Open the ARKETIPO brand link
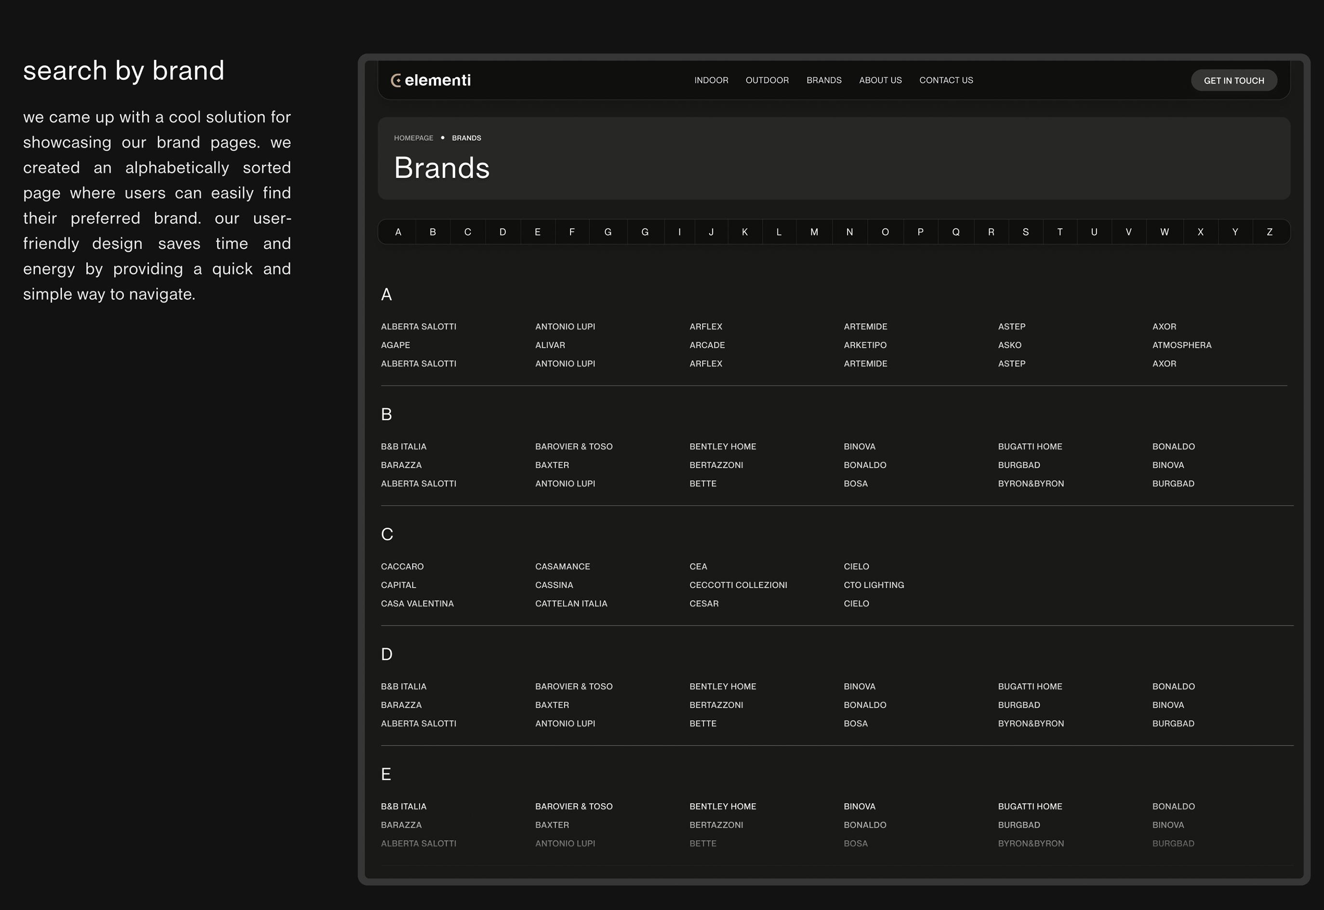 [x=864, y=345]
